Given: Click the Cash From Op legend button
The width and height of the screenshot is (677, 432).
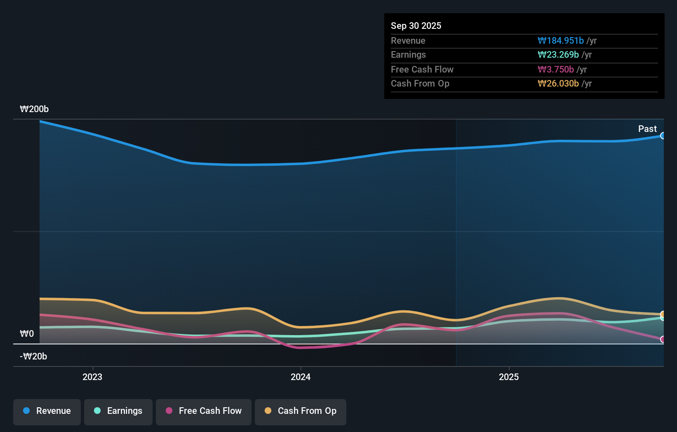Looking at the screenshot, I should pos(300,411).
